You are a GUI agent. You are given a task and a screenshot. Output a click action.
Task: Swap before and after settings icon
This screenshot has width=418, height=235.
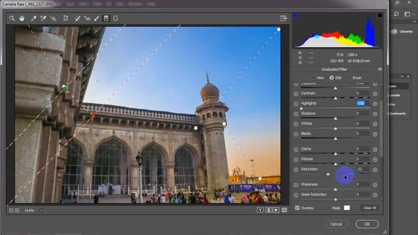point(268,210)
